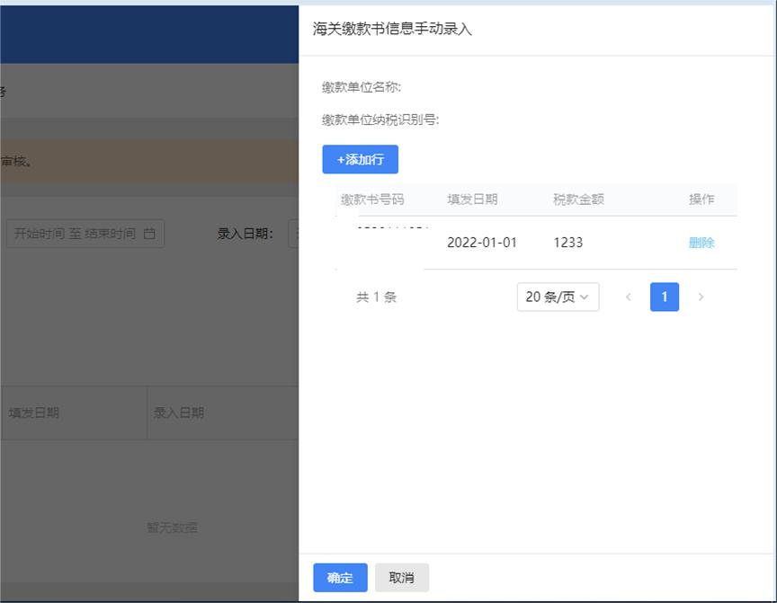Image resolution: width=777 pixels, height=603 pixels.
Task: Confirm the entry by clicking 确定
Action: 339,578
